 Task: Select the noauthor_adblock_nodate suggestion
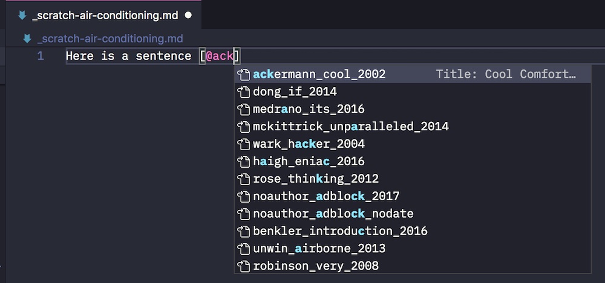(413, 214)
